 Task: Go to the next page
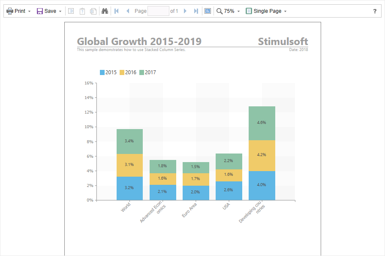(x=185, y=11)
